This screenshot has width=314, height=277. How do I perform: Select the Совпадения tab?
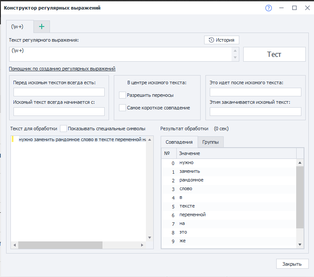click(x=179, y=142)
